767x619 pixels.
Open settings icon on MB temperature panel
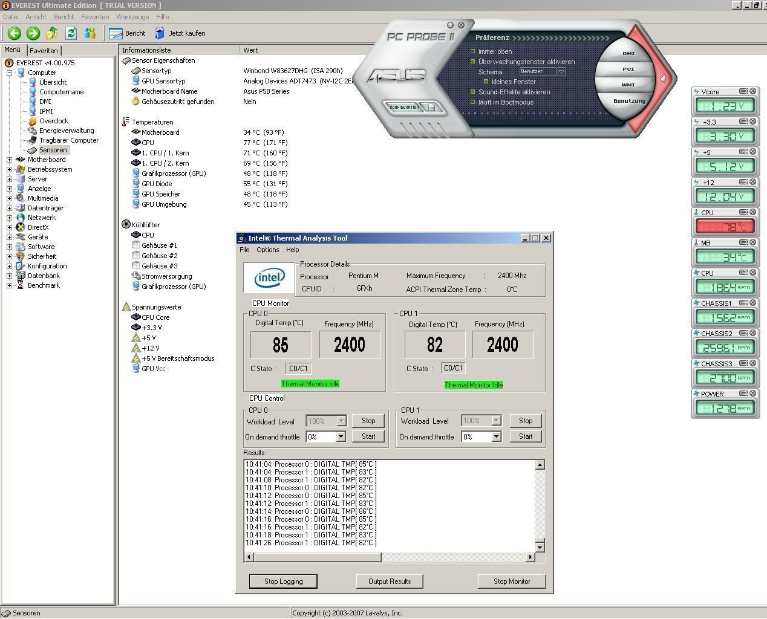click(743, 242)
